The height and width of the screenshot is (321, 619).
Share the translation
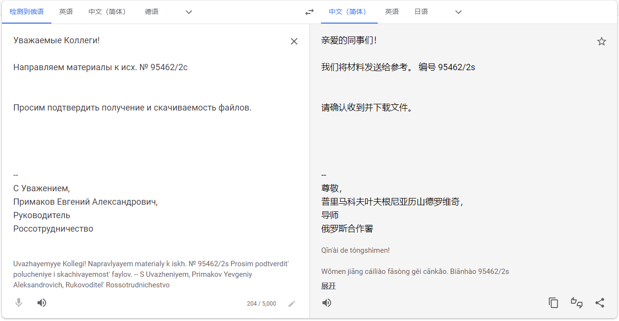(600, 303)
